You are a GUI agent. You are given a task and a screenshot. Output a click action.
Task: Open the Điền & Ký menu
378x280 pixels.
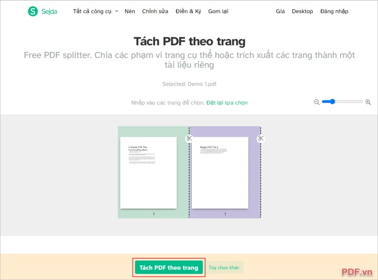(188, 11)
